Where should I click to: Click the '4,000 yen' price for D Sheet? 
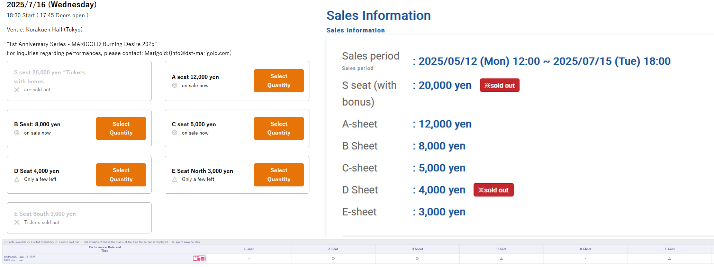pyautogui.click(x=442, y=190)
